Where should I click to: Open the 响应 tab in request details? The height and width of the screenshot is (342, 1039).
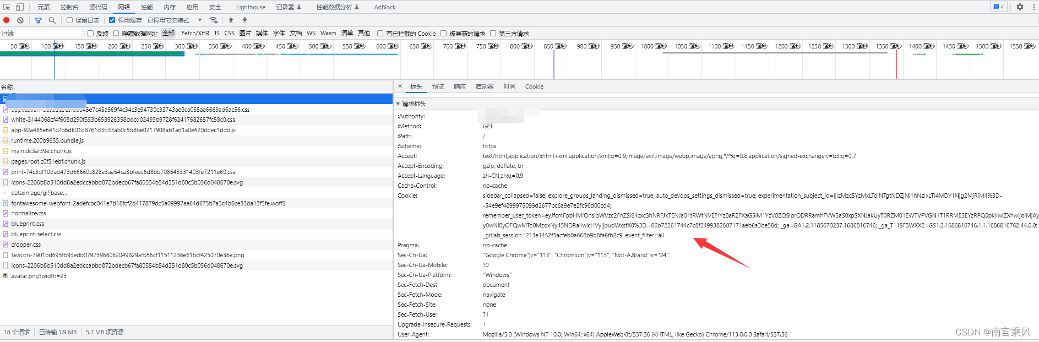(460, 86)
